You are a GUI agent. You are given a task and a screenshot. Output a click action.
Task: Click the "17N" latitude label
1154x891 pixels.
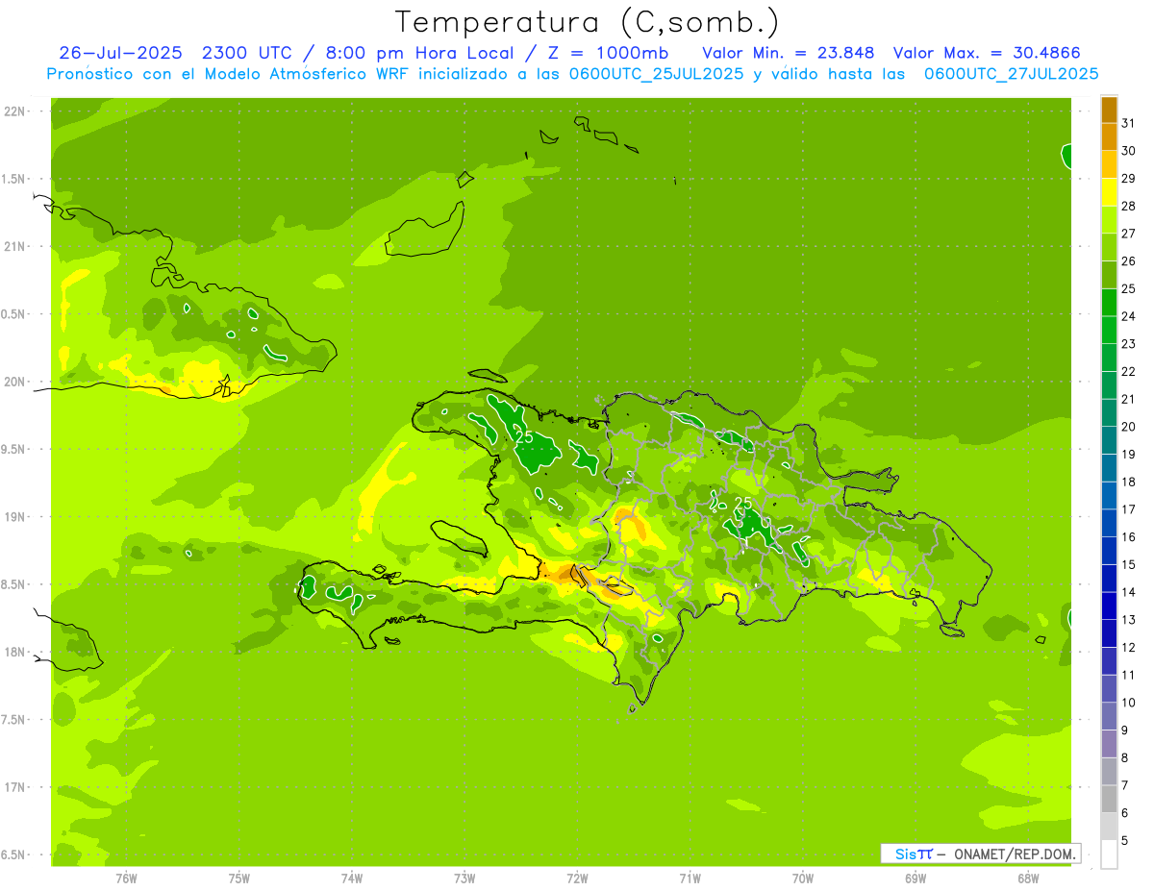(x=15, y=787)
